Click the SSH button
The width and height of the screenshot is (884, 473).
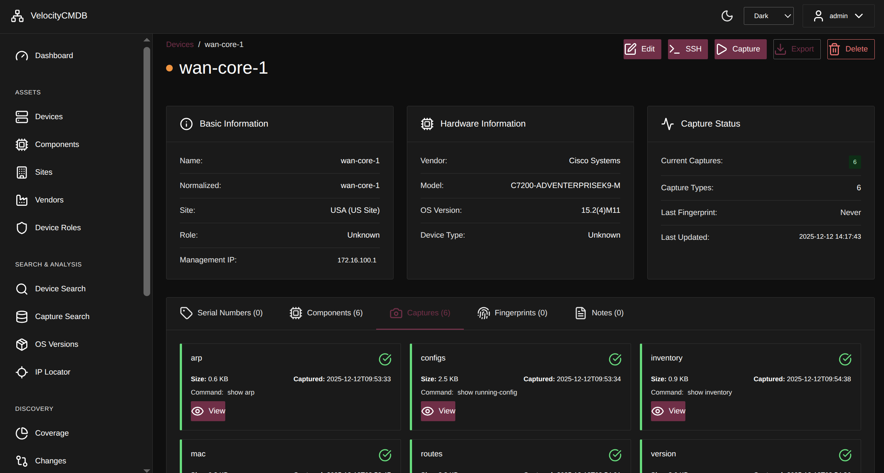[x=687, y=49]
